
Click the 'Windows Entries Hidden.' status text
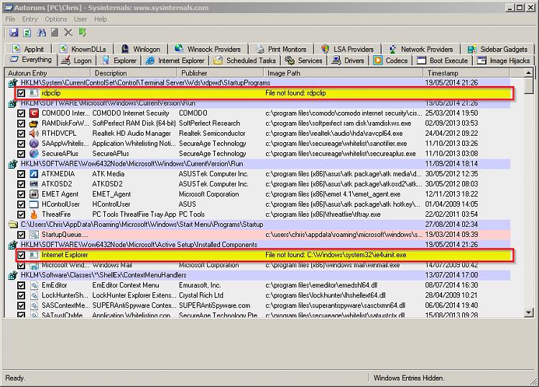[x=409, y=378]
